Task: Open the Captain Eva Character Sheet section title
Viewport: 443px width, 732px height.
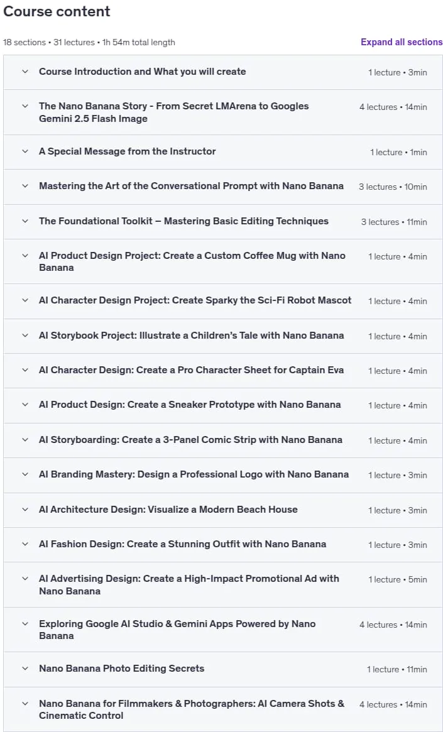Action: click(192, 370)
